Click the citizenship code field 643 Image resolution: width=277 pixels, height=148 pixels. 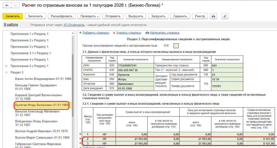227,66
